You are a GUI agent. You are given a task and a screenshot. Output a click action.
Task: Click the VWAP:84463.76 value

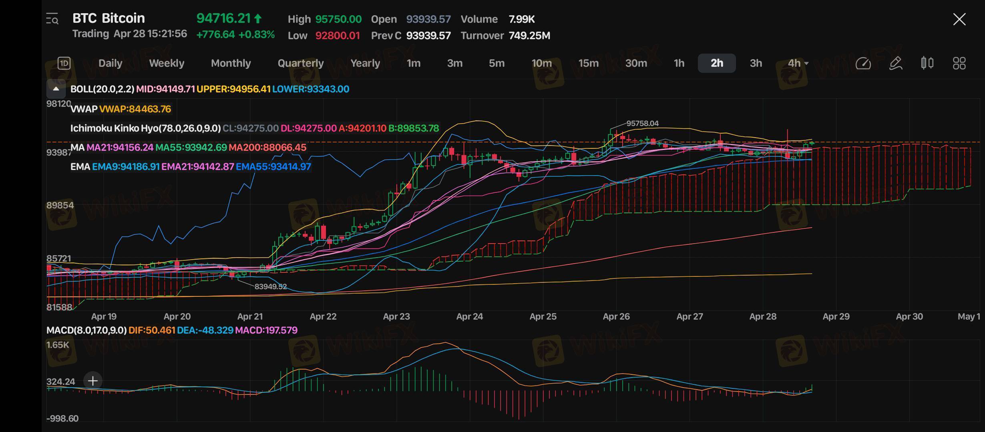[135, 109]
